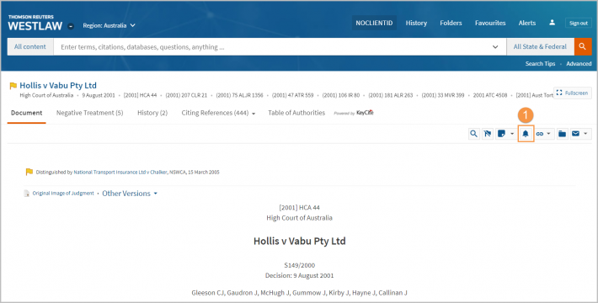Screen dimensions: 598x303
Task: Open the Region: Australia dropdown
Action: (x=109, y=25)
